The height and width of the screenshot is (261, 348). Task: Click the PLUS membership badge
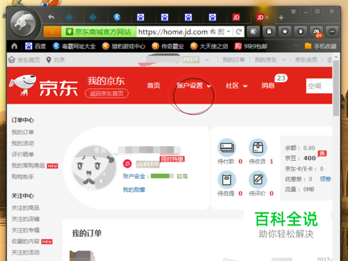[148, 164]
